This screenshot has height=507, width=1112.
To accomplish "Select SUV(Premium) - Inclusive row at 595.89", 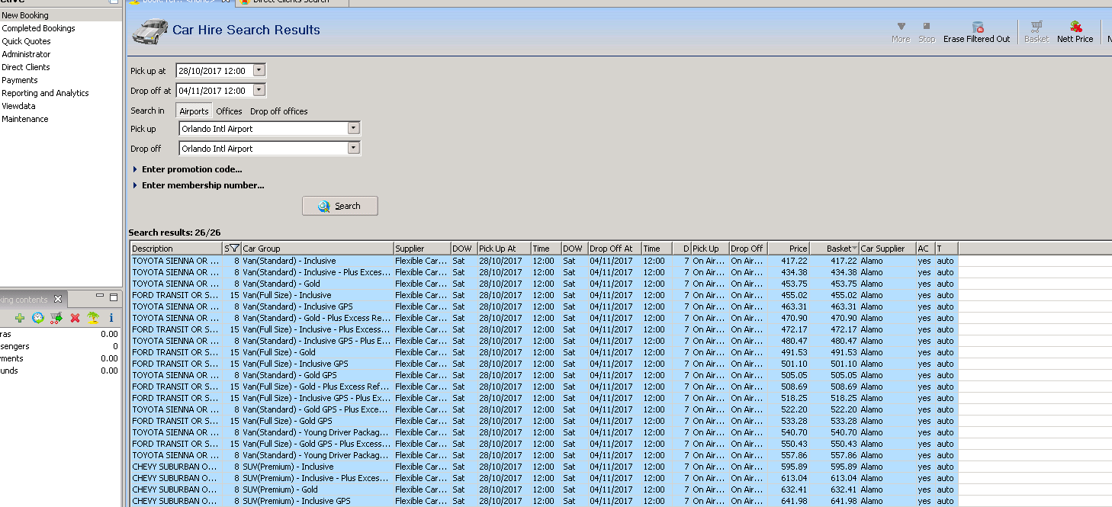I will click(x=544, y=467).
